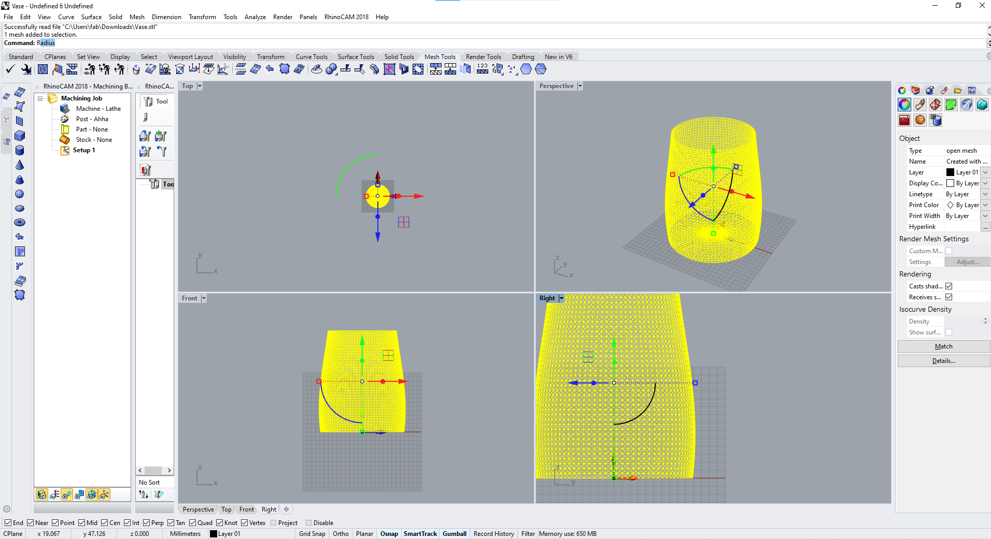Click the Layers tab icon in panel header
Screen dimensions: 991x539
click(916, 91)
